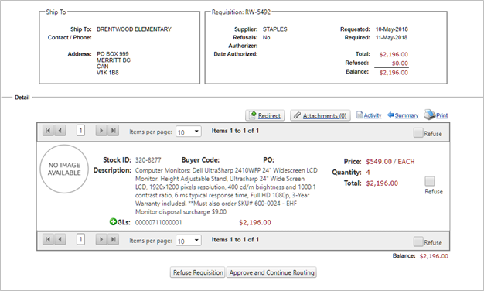Click BRENTWOOD ELEMENTARY ship-to name
The width and height of the screenshot is (484, 291).
tap(134, 29)
